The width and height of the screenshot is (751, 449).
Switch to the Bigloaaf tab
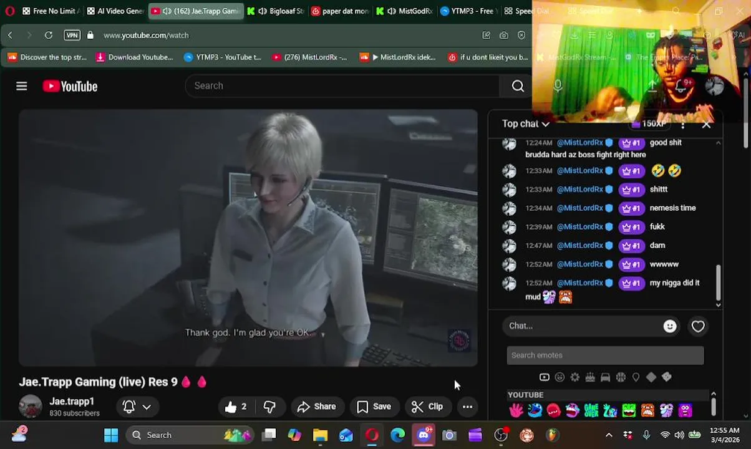coord(276,11)
